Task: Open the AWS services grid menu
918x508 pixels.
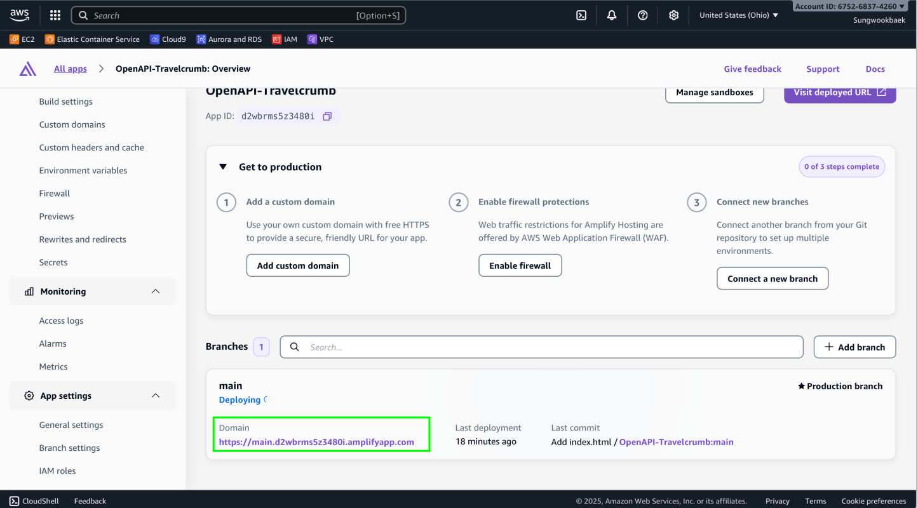Action: pos(55,15)
